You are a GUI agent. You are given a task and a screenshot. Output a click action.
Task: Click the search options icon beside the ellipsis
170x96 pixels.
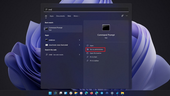point(122,16)
